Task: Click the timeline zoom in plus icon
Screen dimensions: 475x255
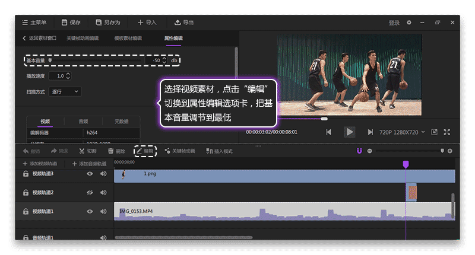Action: point(450,151)
